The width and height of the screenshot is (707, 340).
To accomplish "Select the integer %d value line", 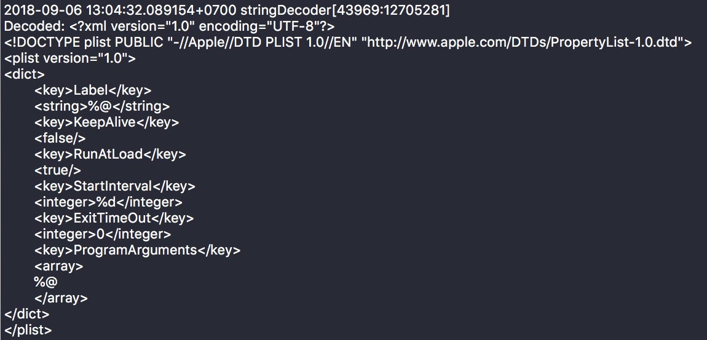I will 108,202.
